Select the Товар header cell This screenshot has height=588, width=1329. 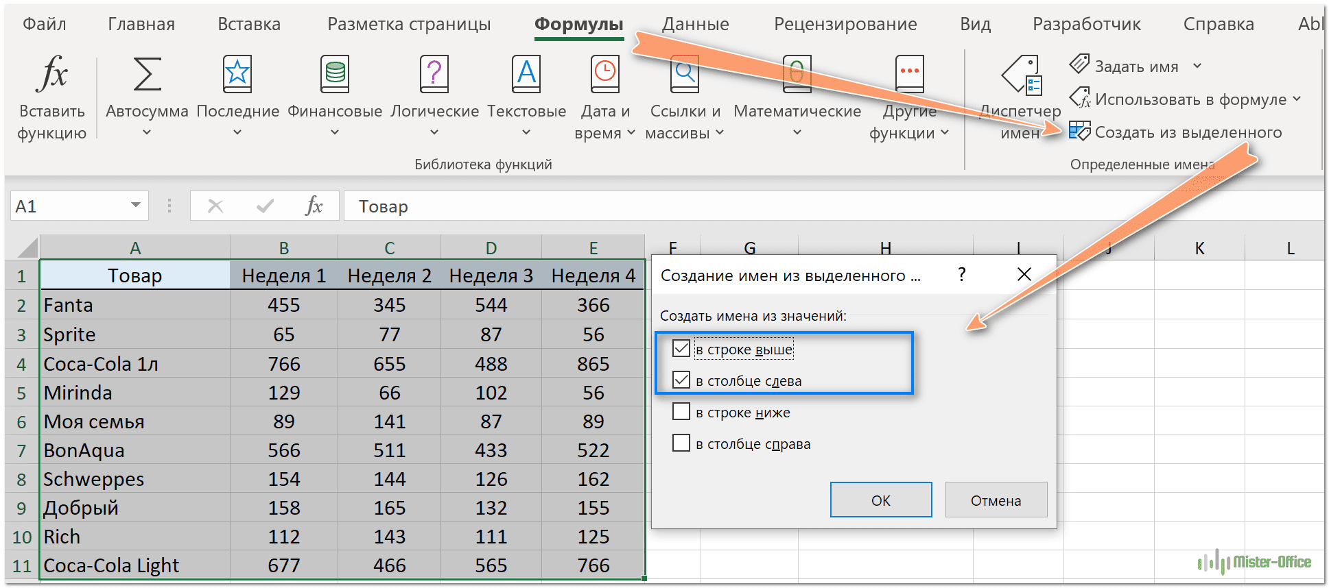(135, 275)
